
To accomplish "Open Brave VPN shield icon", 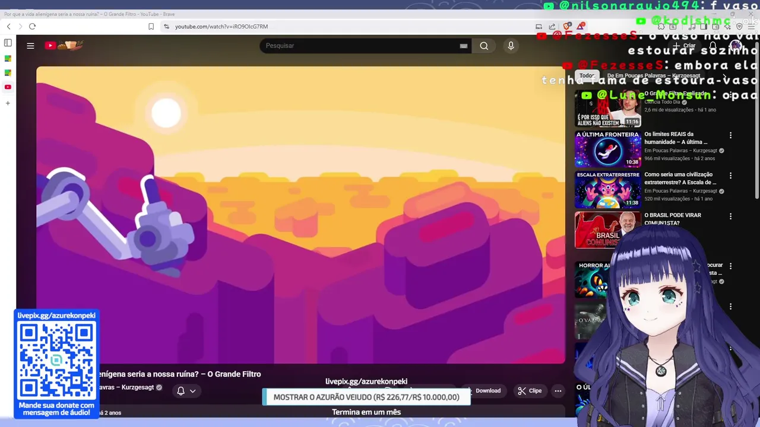I will tap(739, 27).
